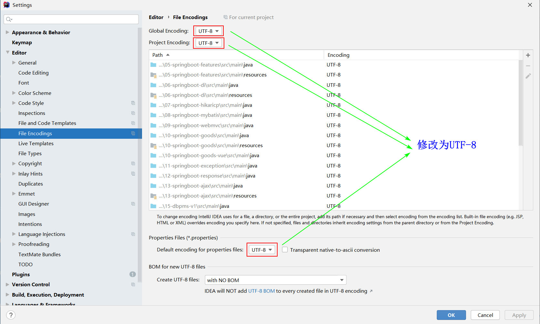Click the add path plus icon

click(528, 55)
